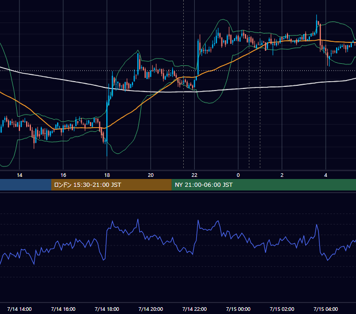Viewport: 356px width, 314px height.
Task: Click the 7/14 14:00 time label
Action: [19, 309]
